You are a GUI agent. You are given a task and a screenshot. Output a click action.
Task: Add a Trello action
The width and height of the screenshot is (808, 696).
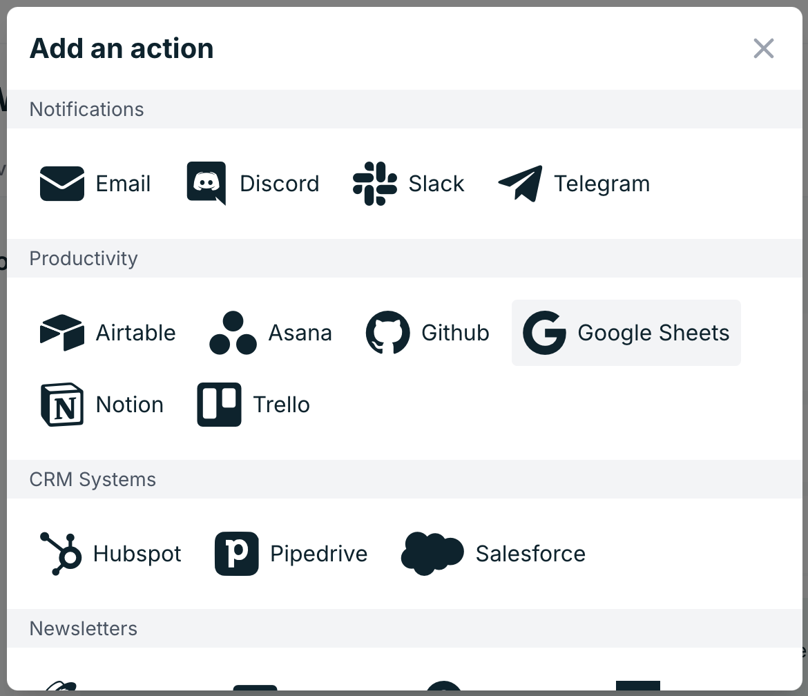tap(252, 405)
